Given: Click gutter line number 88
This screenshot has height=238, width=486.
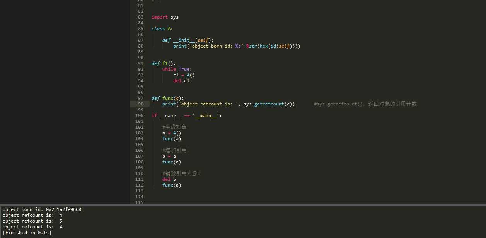Looking at the screenshot, I should click(140, 46).
